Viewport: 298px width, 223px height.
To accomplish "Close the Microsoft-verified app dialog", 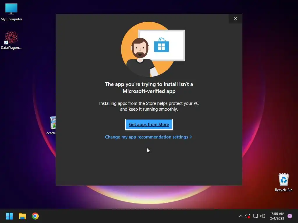I will 235,19.
